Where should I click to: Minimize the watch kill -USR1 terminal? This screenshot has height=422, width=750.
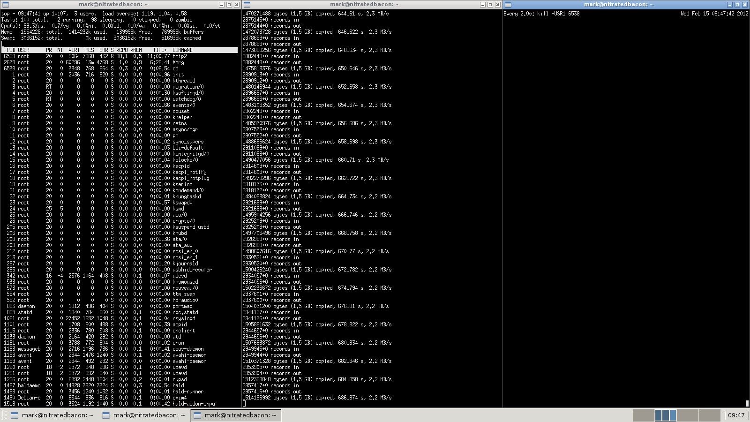tap(730, 4)
